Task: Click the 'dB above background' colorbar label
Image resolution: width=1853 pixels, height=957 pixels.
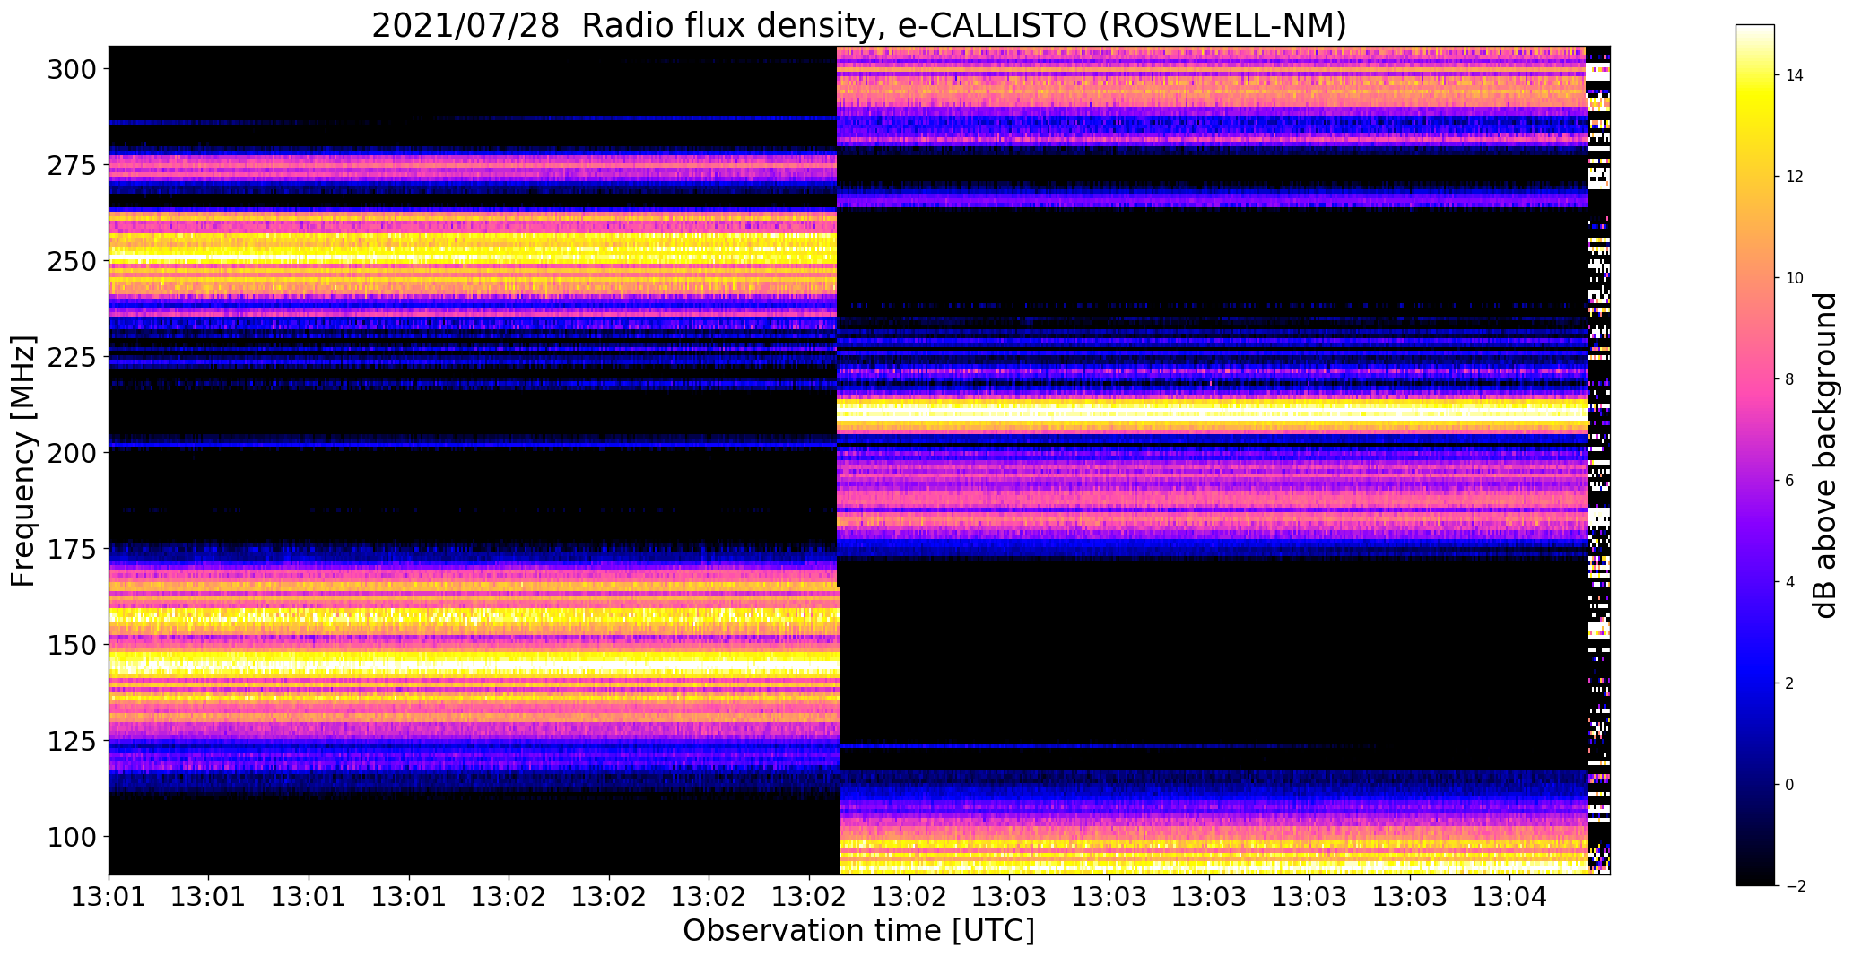Action: [1824, 456]
